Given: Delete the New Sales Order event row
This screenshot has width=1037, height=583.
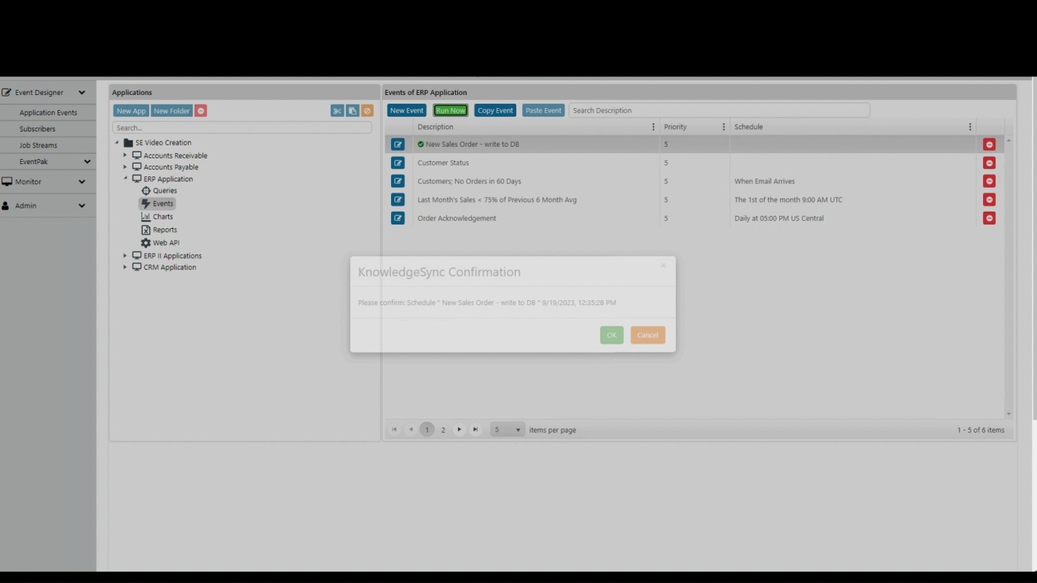Looking at the screenshot, I should click(x=989, y=145).
